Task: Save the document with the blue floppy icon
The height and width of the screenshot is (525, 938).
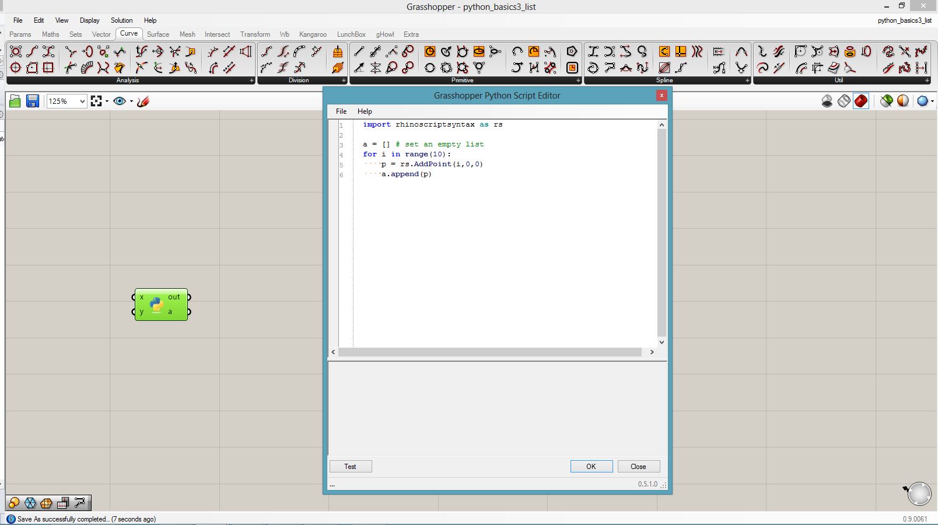Action: tap(33, 101)
